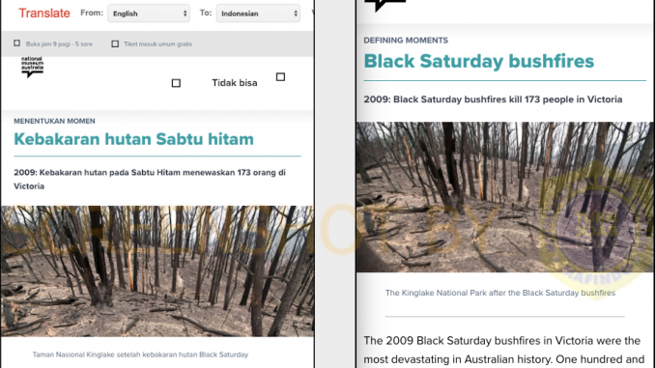Click the DEFINING MOMENTS category label
This screenshot has width=655, height=368.
tap(406, 41)
